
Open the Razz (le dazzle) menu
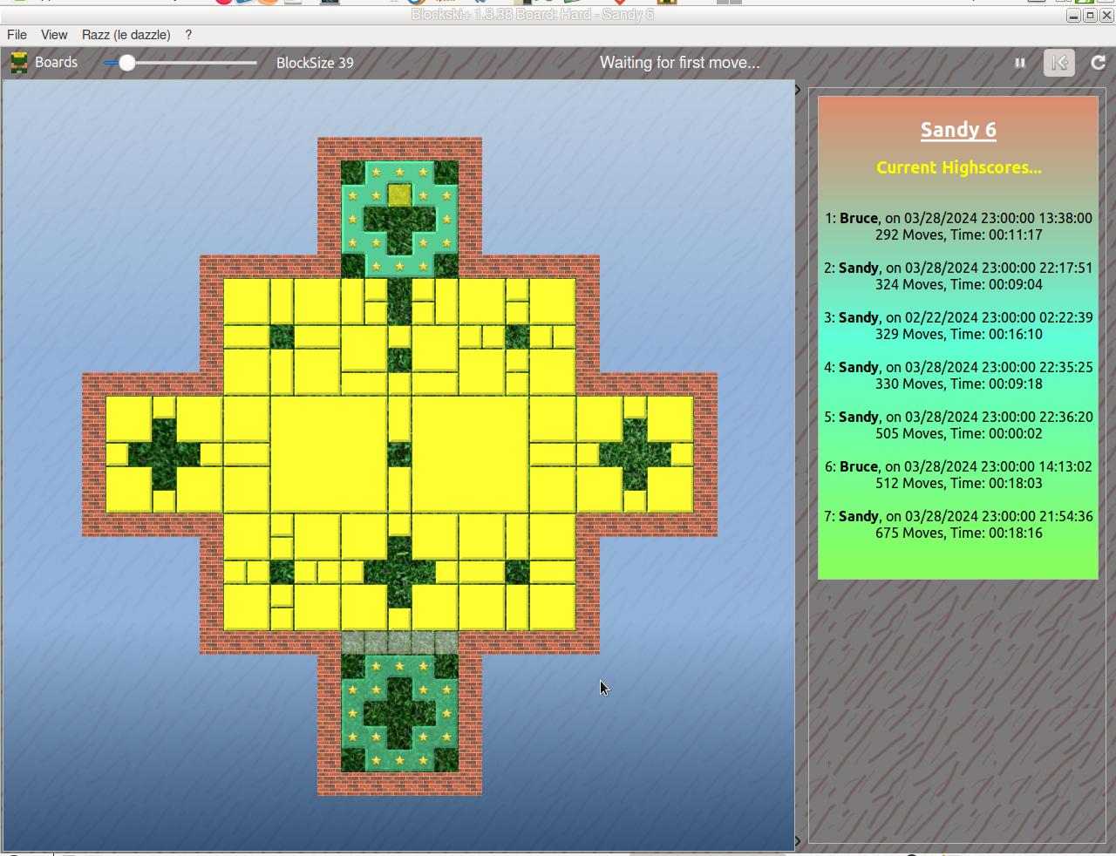[x=126, y=35]
